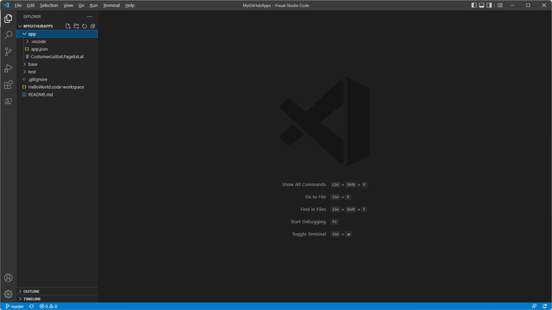The width and height of the screenshot is (552, 310).
Task: Click the New File icon in Explorer header
Action: (x=68, y=26)
